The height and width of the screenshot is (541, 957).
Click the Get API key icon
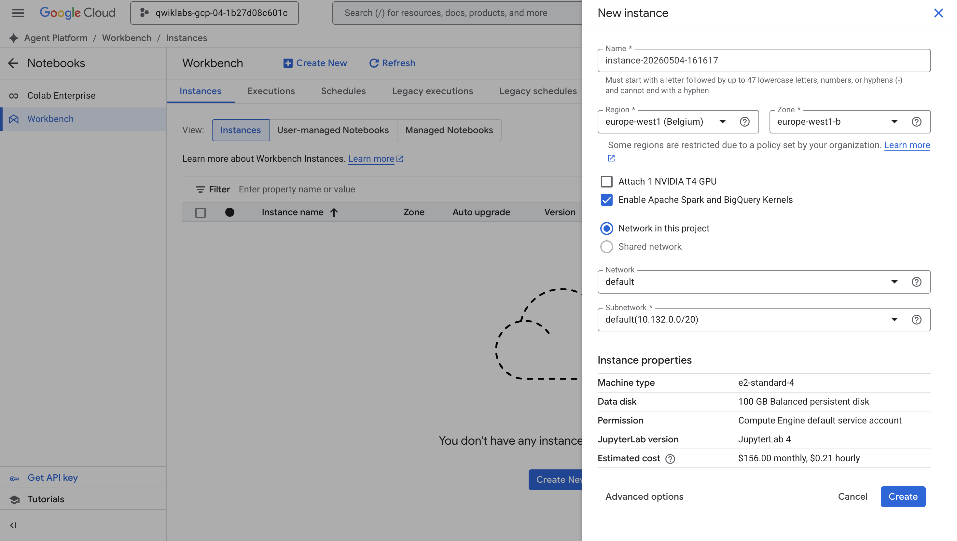pos(15,478)
